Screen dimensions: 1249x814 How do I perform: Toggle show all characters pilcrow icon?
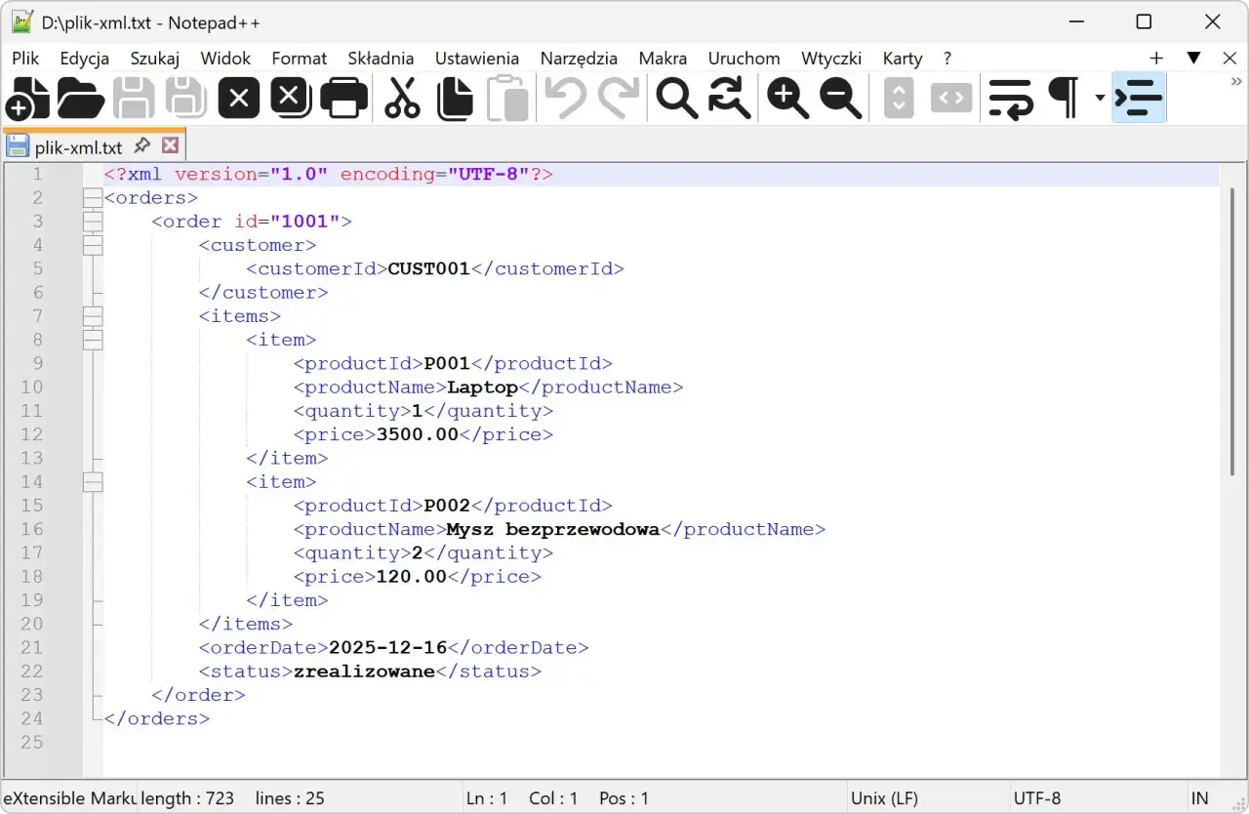coord(1064,99)
